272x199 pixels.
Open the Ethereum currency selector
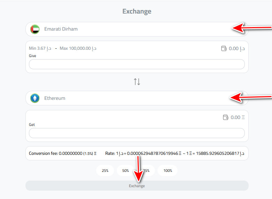[x=137, y=98]
